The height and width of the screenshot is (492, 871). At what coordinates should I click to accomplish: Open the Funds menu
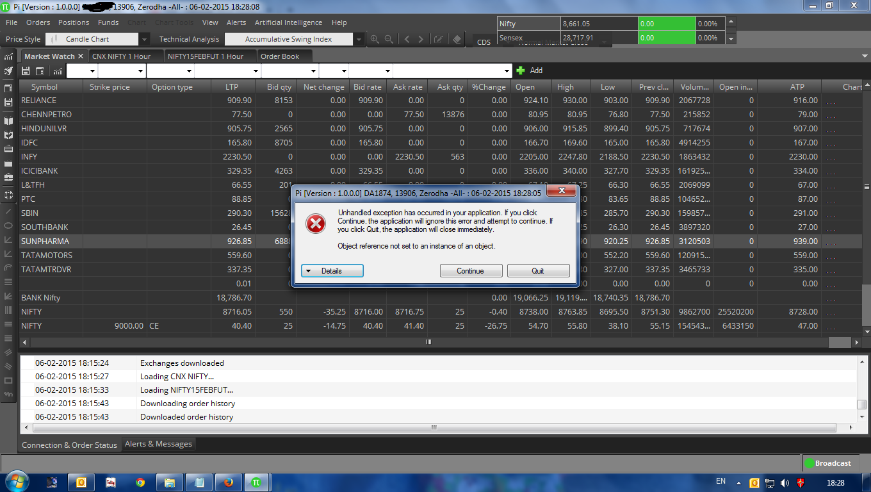tap(108, 22)
